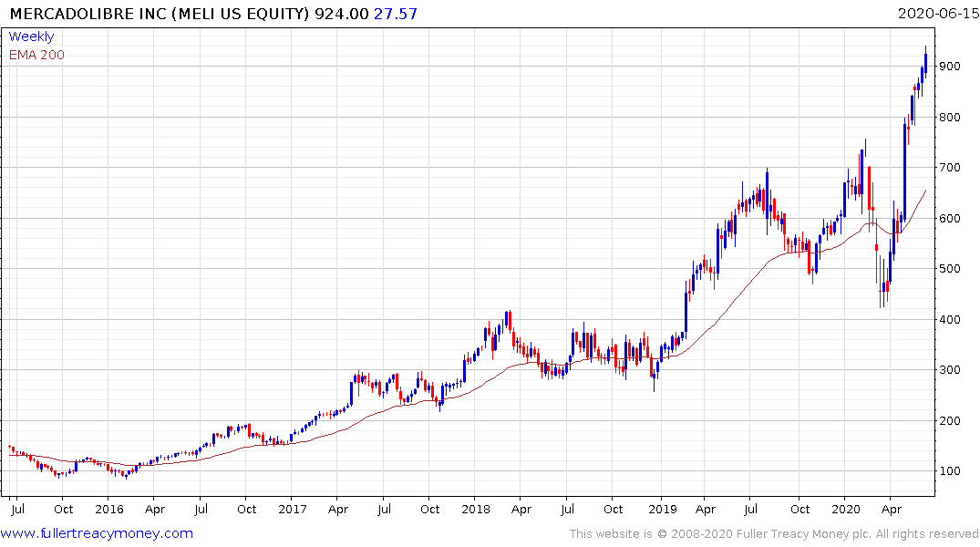980x547 pixels.
Task: Click the 300 price axis label
Action: click(x=949, y=369)
